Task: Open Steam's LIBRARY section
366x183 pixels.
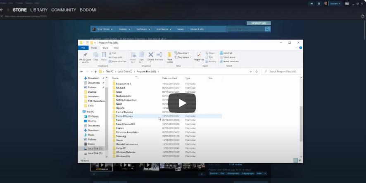Action: pos(39,10)
